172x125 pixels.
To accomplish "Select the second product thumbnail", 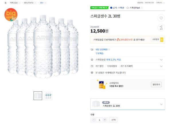I will [48, 96].
